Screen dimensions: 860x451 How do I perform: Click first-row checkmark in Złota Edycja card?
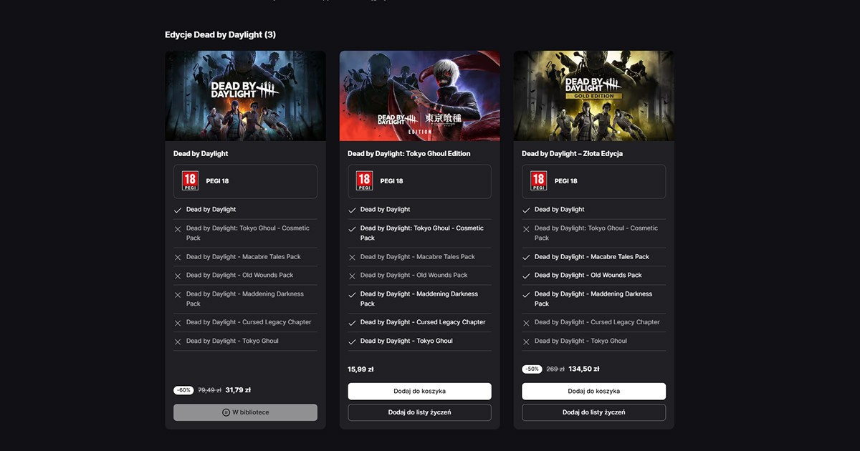click(x=526, y=210)
